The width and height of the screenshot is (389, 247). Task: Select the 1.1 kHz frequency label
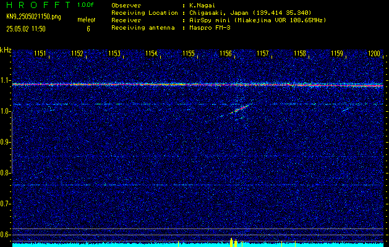4,80
